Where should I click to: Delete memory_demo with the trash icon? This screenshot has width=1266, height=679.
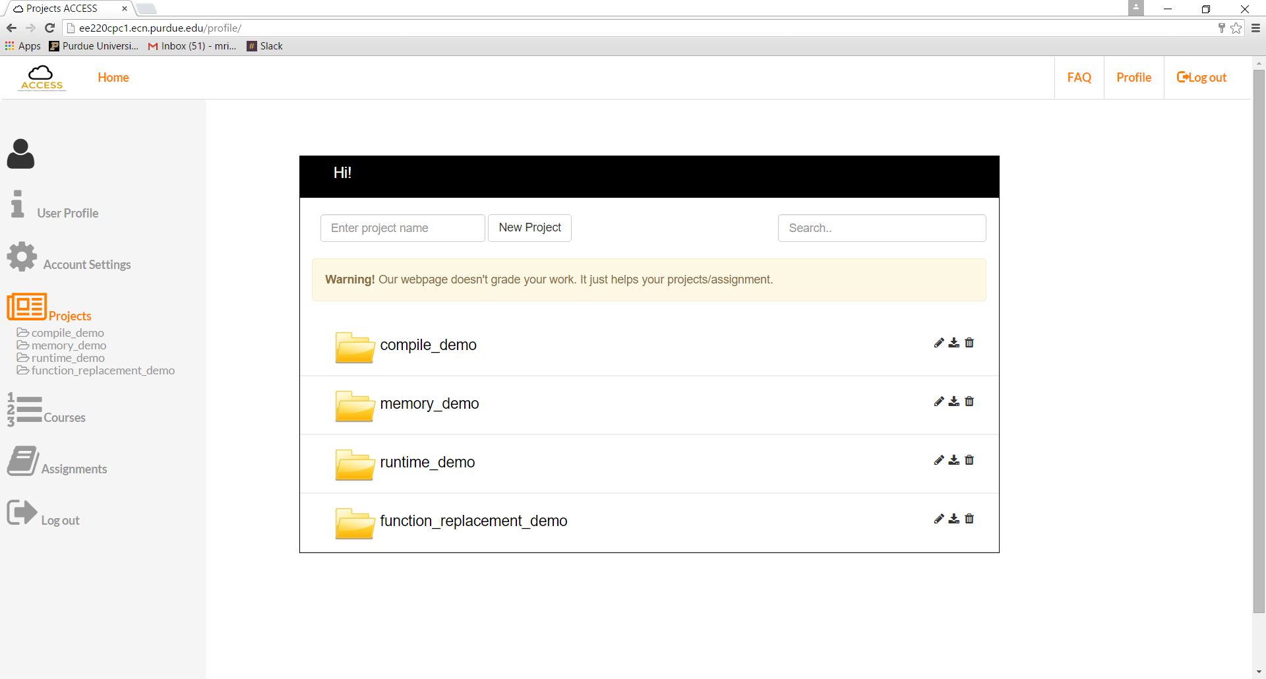[969, 401]
